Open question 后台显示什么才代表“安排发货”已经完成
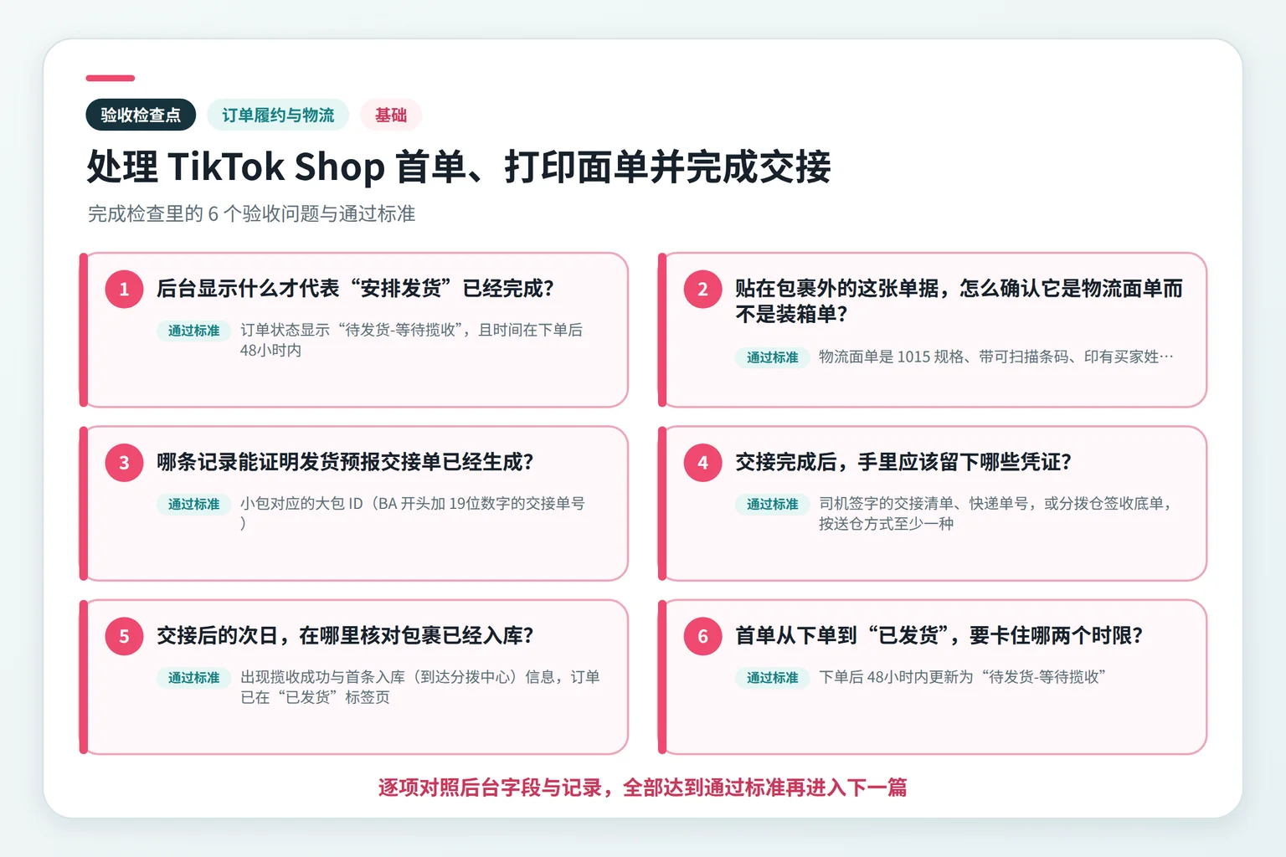The height and width of the screenshot is (857, 1286). [x=355, y=289]
